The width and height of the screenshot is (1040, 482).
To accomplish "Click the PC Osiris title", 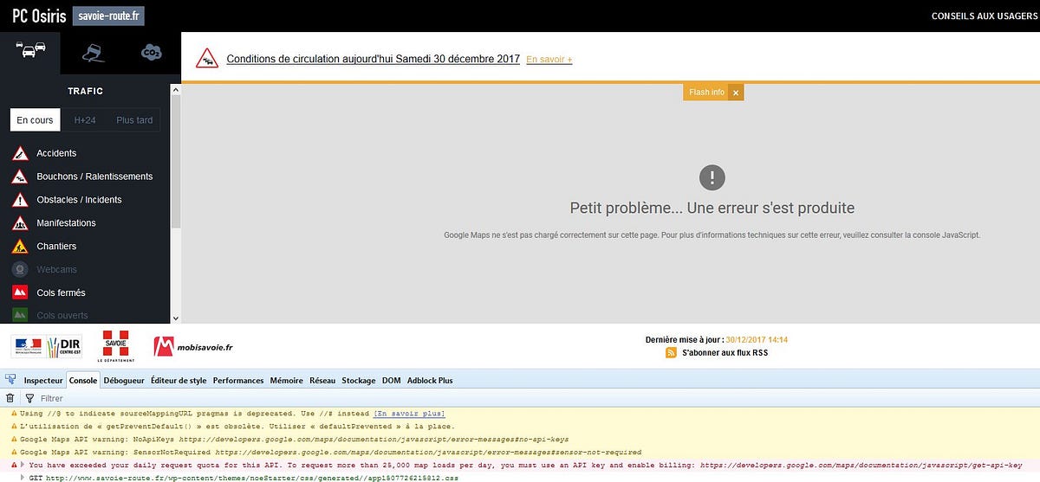I will pyautogui.click(x=39, y=16).
